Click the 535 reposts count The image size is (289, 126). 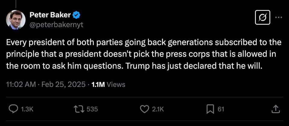tap(92, 109)
